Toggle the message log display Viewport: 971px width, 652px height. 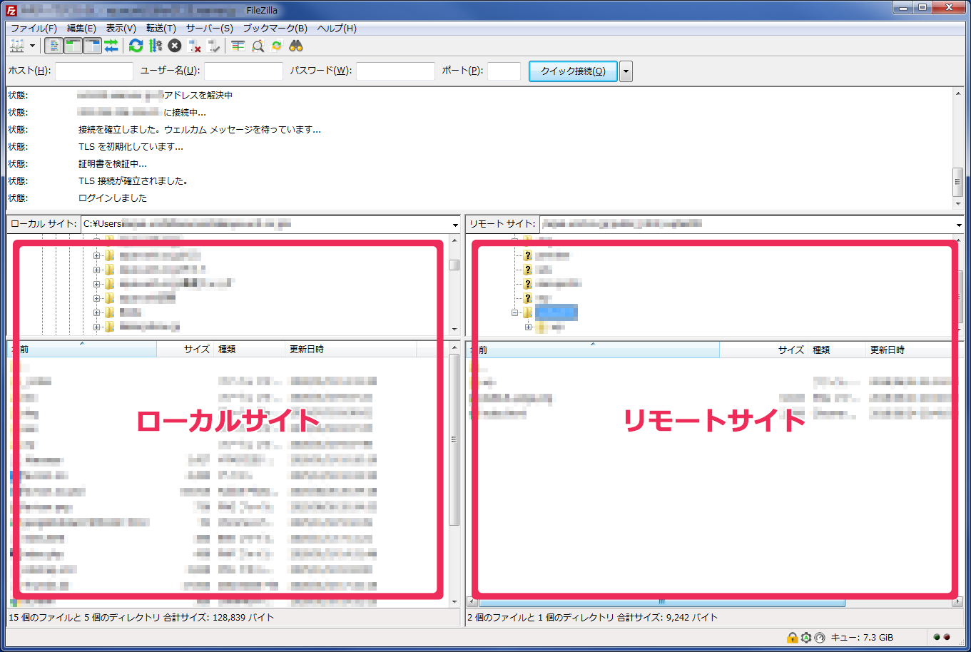click(x=54, y=46)
